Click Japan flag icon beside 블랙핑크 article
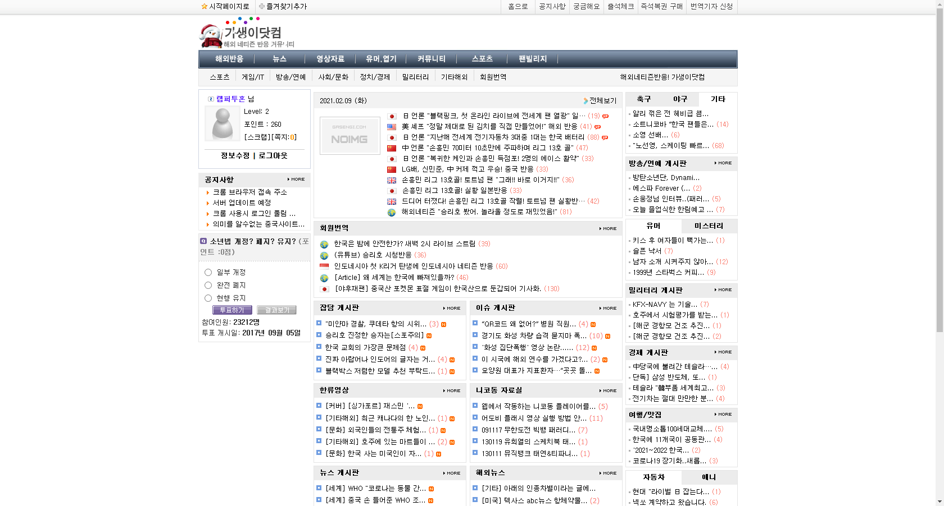 pos(392,116)
